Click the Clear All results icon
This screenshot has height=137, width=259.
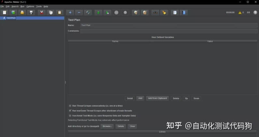145,13
